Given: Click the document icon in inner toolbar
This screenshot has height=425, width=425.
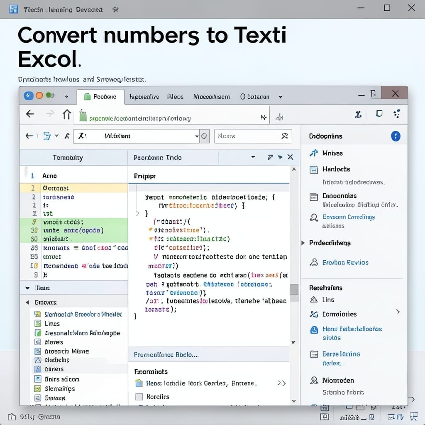Looking at the screenshot, I should coord(47,136).
